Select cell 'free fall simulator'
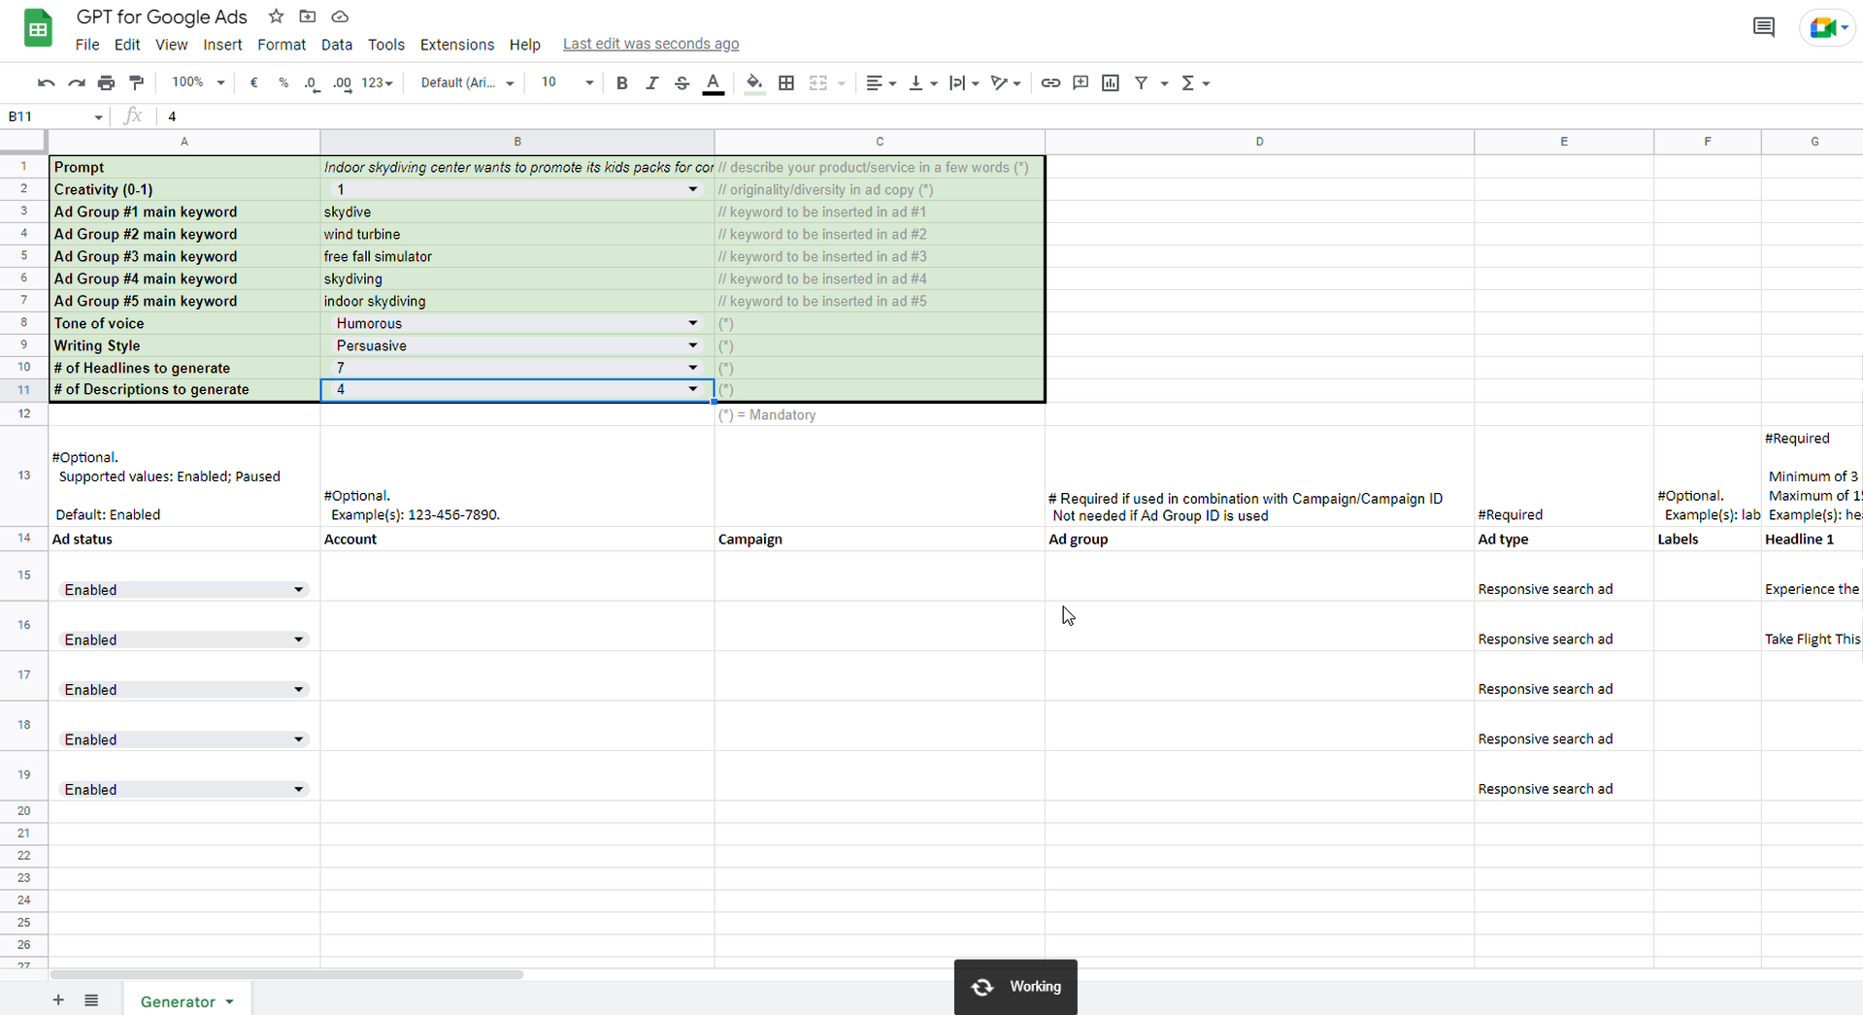 click(x=517, y=256)
